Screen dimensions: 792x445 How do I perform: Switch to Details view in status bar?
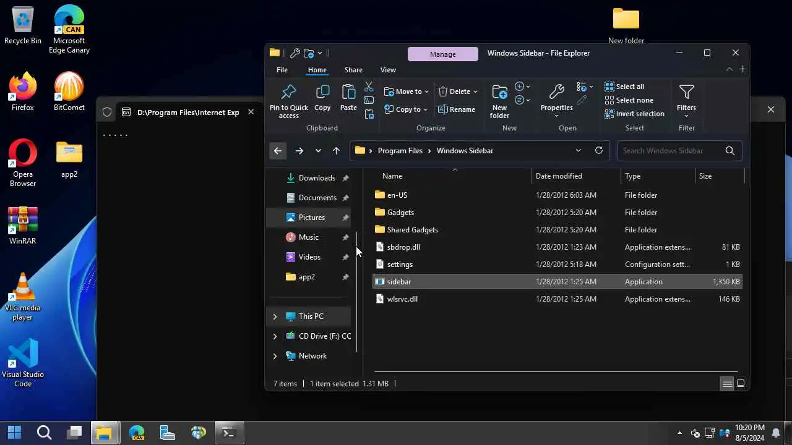[727, 383]
